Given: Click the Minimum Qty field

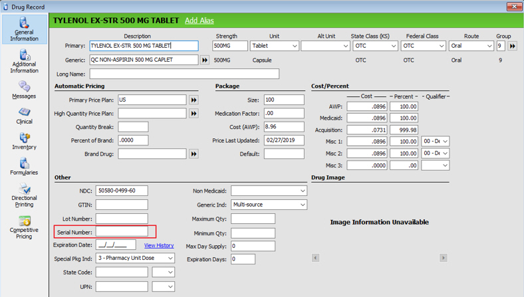Looking at the screenshot, I should pyautogui.click(x=253, y=233).
